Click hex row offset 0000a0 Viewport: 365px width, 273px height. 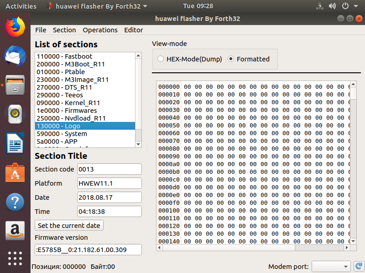(x=169, y=164)
